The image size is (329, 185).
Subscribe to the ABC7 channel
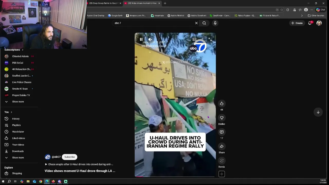click(69, 157)
